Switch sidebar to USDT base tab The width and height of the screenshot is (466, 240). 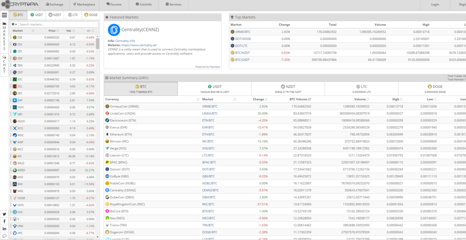36,15
